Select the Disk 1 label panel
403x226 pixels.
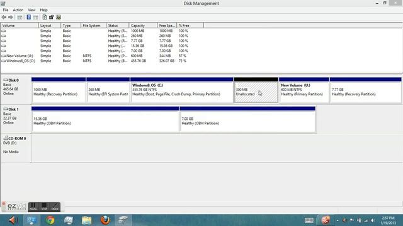[16, 119]
